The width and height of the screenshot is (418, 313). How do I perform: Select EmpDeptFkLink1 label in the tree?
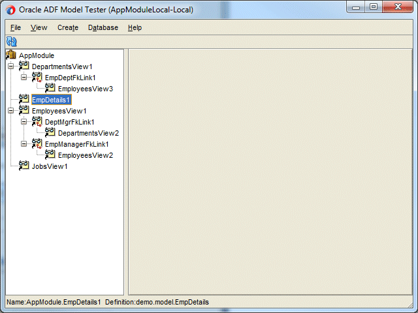pos(71,78)
